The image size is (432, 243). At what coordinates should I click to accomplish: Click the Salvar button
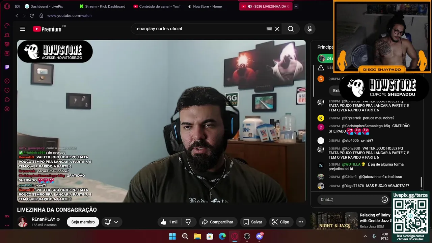pyautogui.click(x=253, y=222)
